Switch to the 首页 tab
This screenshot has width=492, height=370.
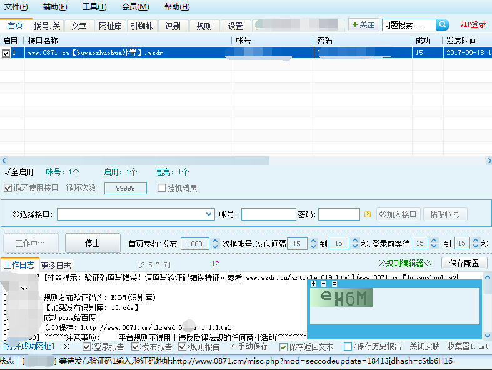[16, 26]
